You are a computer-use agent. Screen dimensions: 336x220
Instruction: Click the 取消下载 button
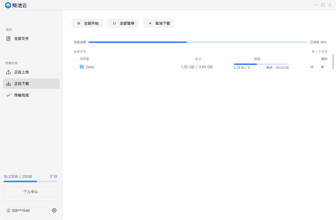coord(159,23)
